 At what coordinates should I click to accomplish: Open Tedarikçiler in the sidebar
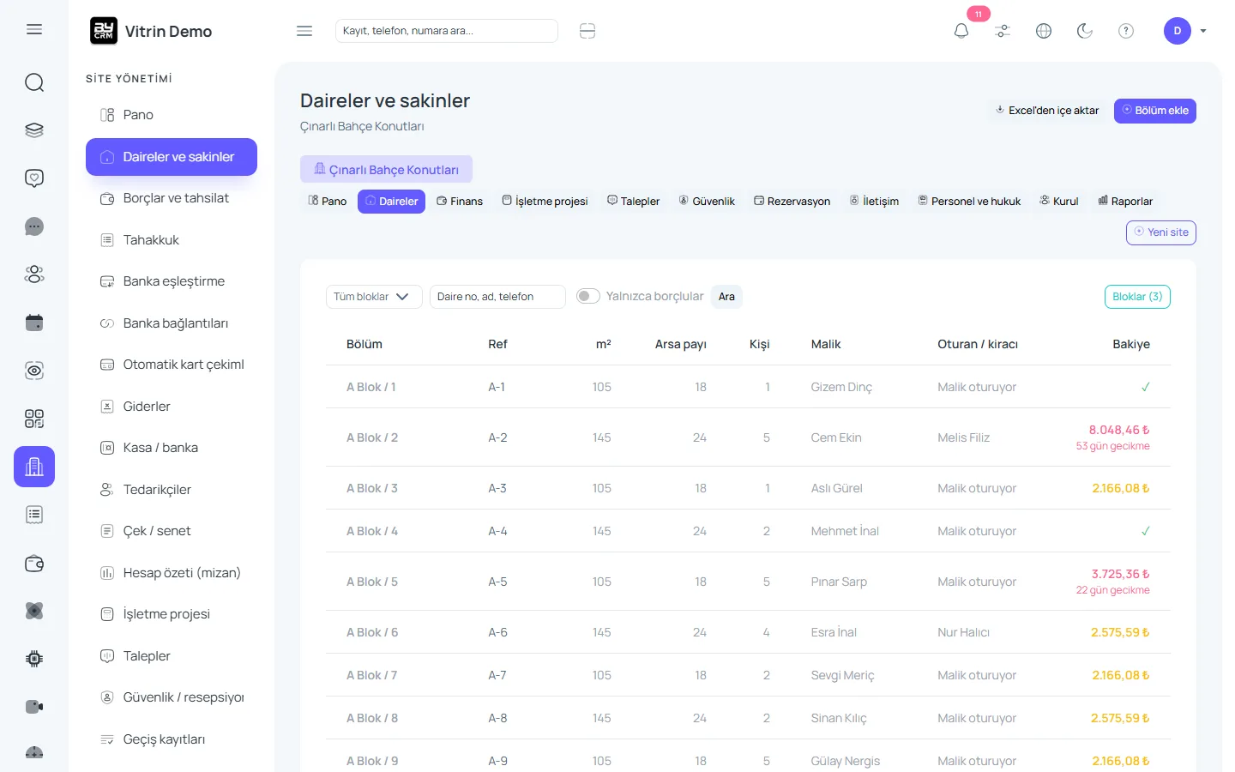click(172, 490)
